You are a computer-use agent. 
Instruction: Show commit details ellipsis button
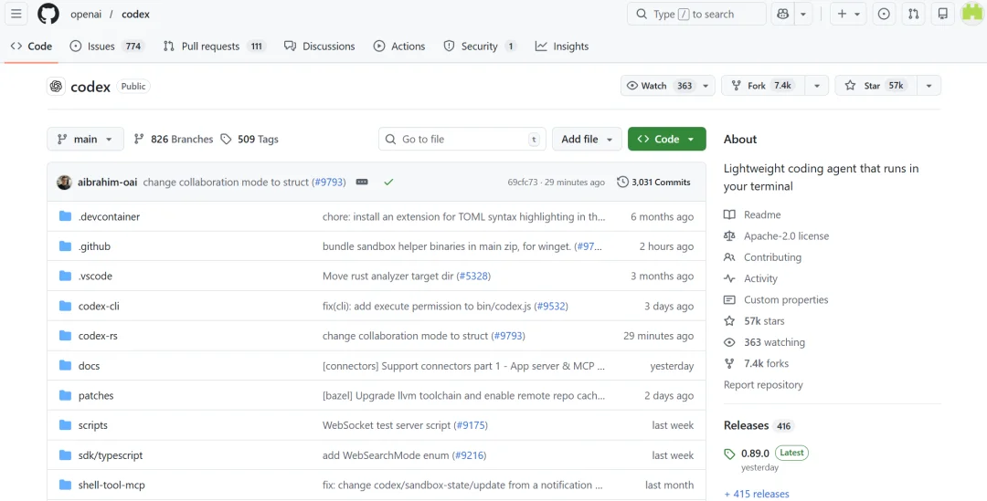362,183
